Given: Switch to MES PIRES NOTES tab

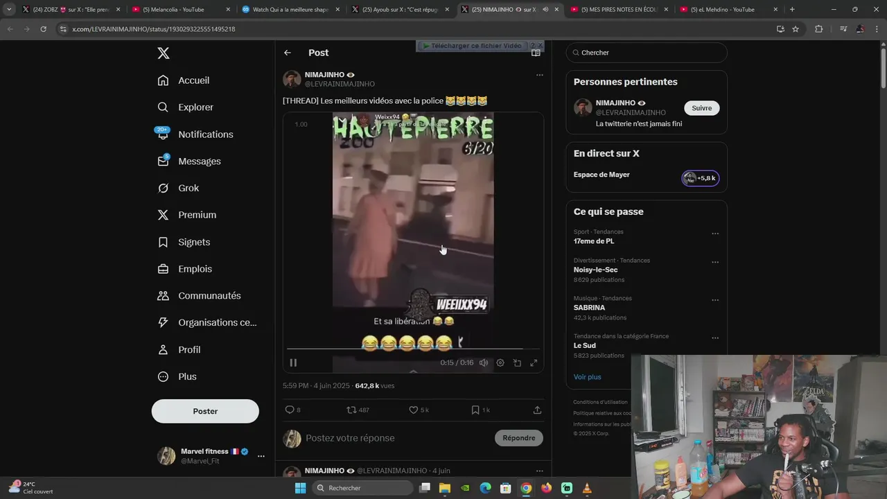Looking at the screenshot, I should 619,10.
